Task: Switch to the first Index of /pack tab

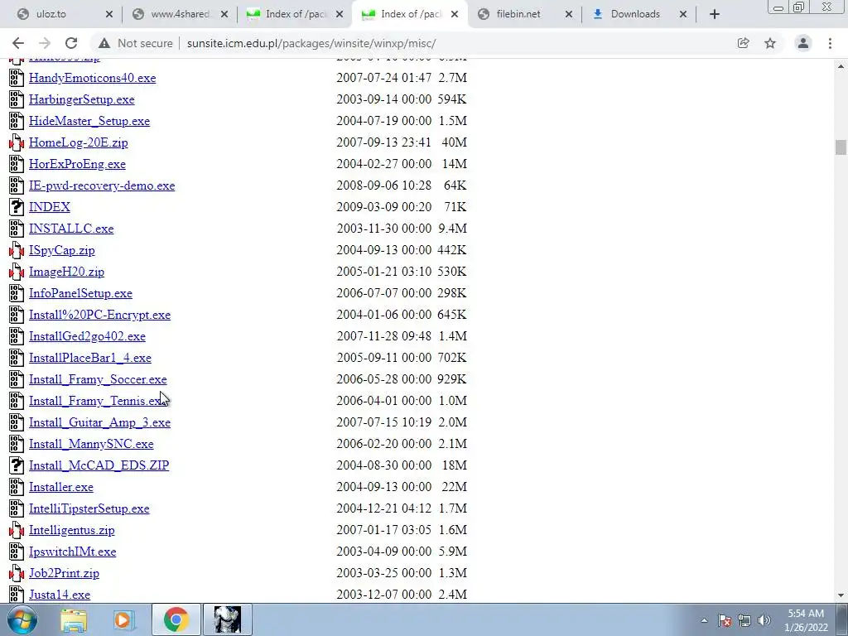Action: [295, 14]
